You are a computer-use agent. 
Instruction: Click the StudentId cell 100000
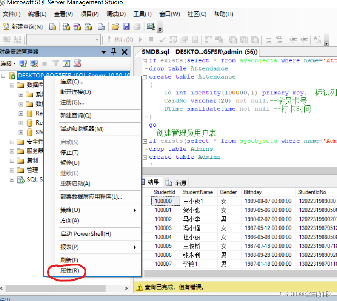[165, 201]
